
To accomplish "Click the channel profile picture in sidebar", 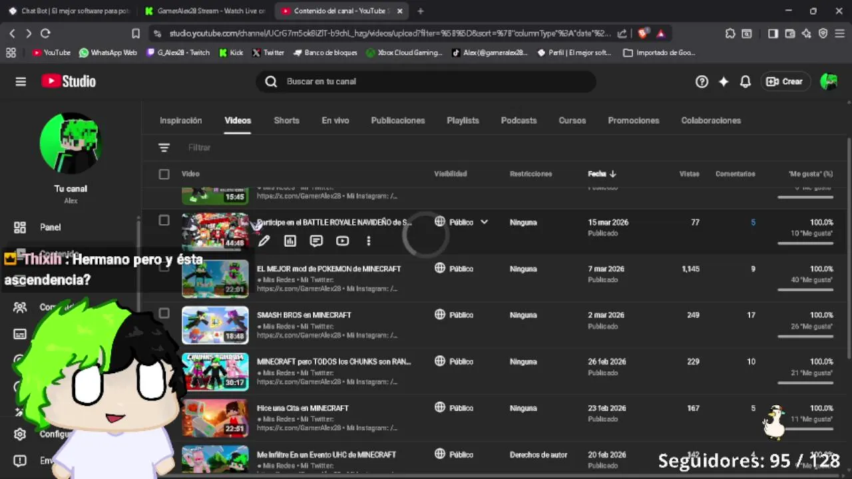I will (71, 143).
